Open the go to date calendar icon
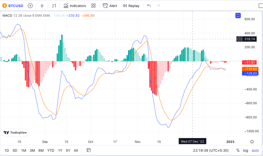This screenshot has height=156, width=263. (88, 150)
